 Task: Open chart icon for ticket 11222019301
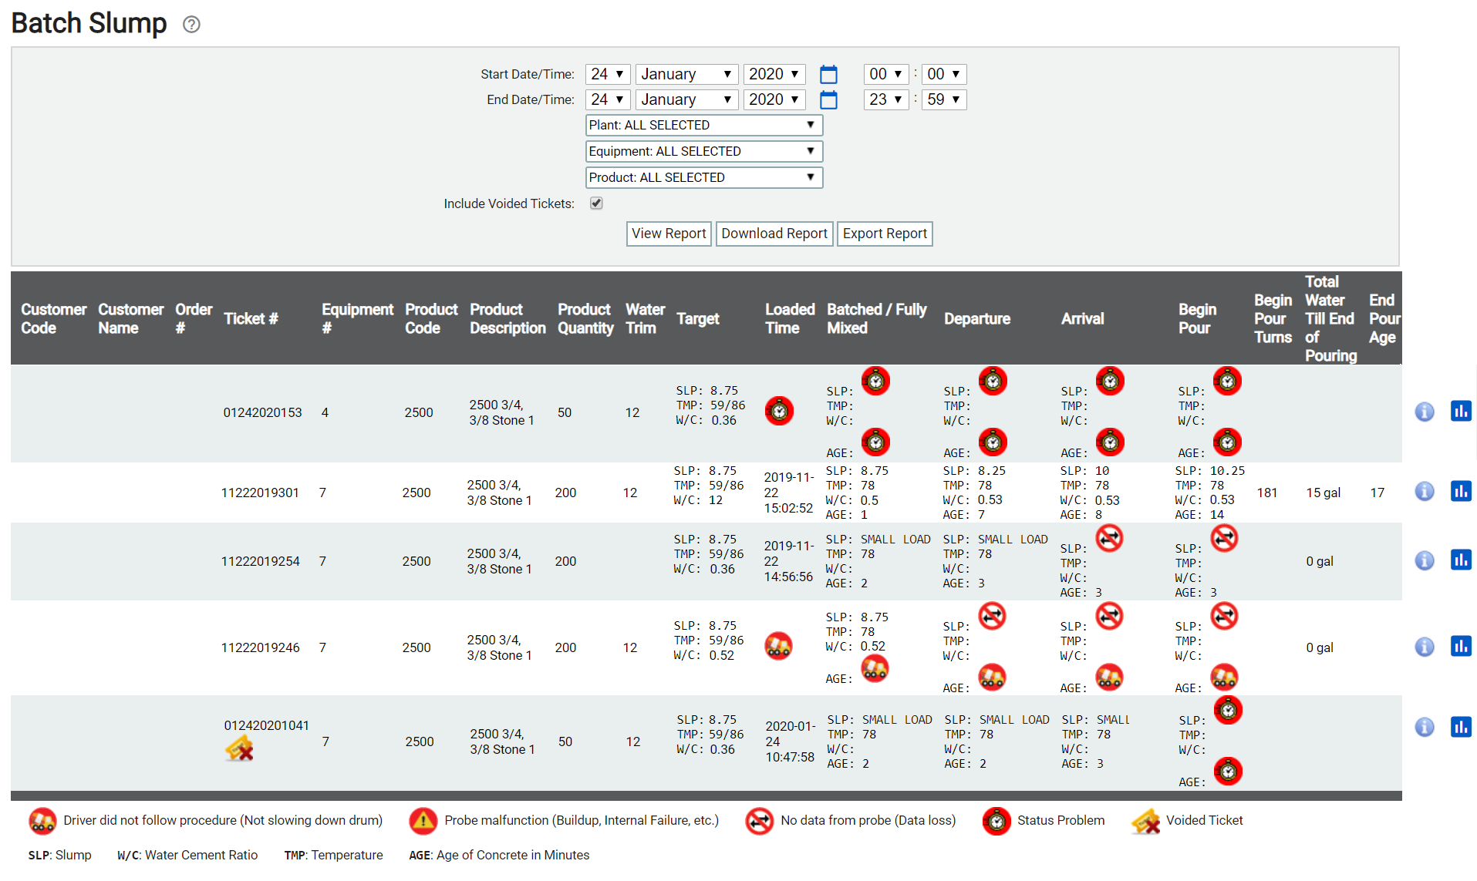tap(1461, 491)
